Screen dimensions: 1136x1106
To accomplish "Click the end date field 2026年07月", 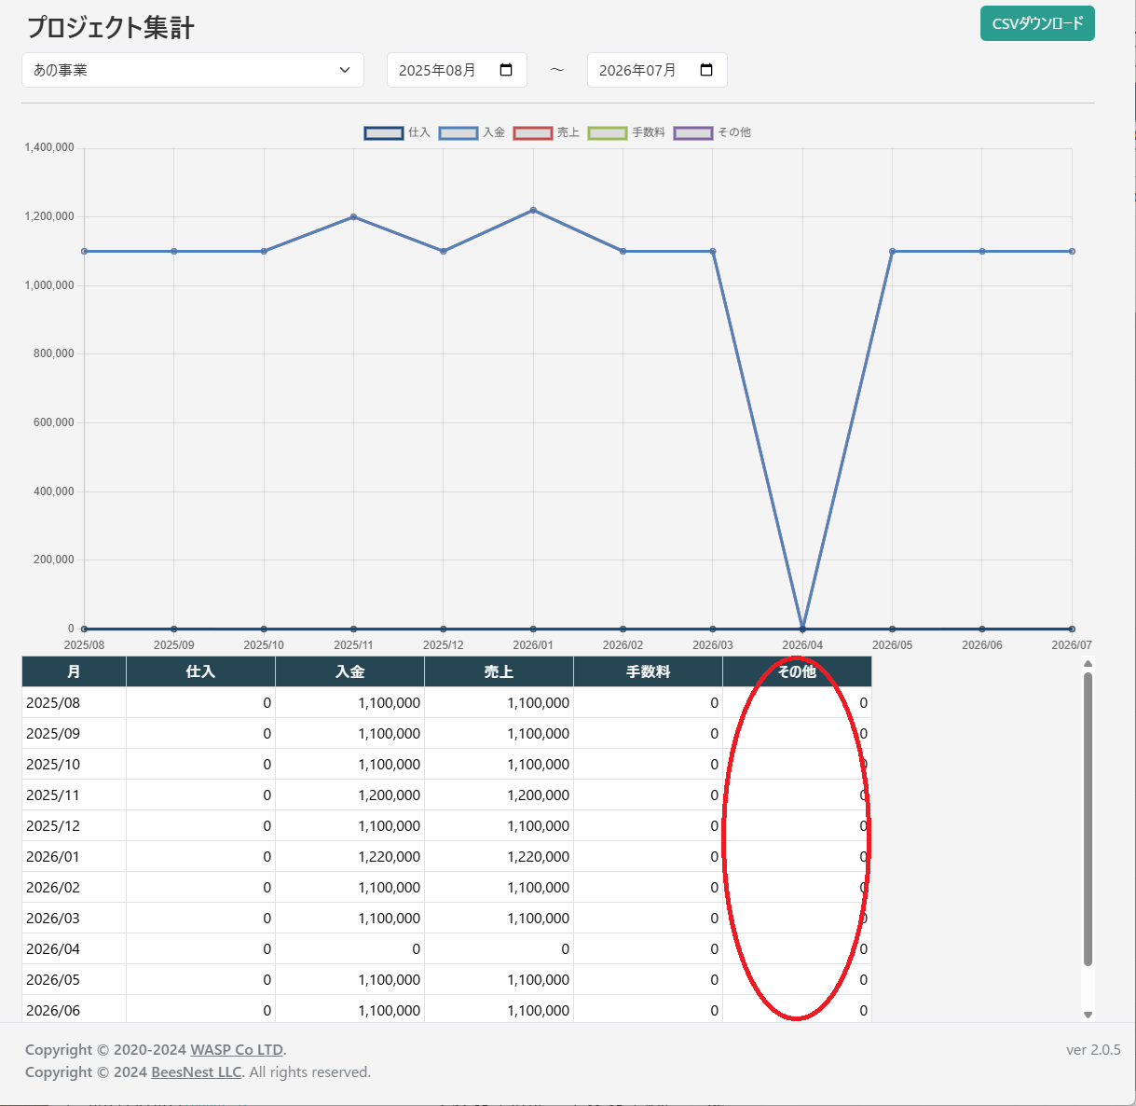I will 638,70.
